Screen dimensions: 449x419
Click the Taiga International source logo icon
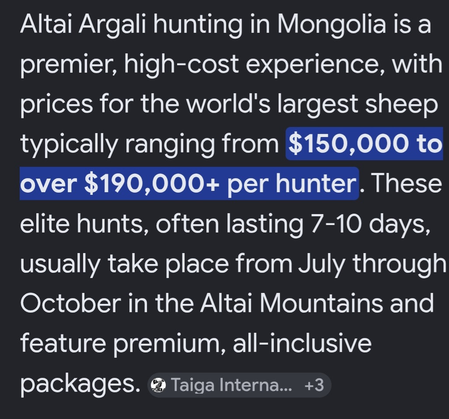(x=158, y=385)
